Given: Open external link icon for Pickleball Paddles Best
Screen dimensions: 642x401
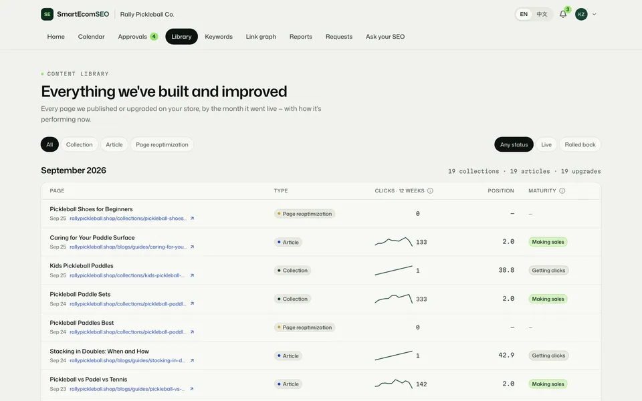Looking at the screenshot, I should (x=192, y=332).
